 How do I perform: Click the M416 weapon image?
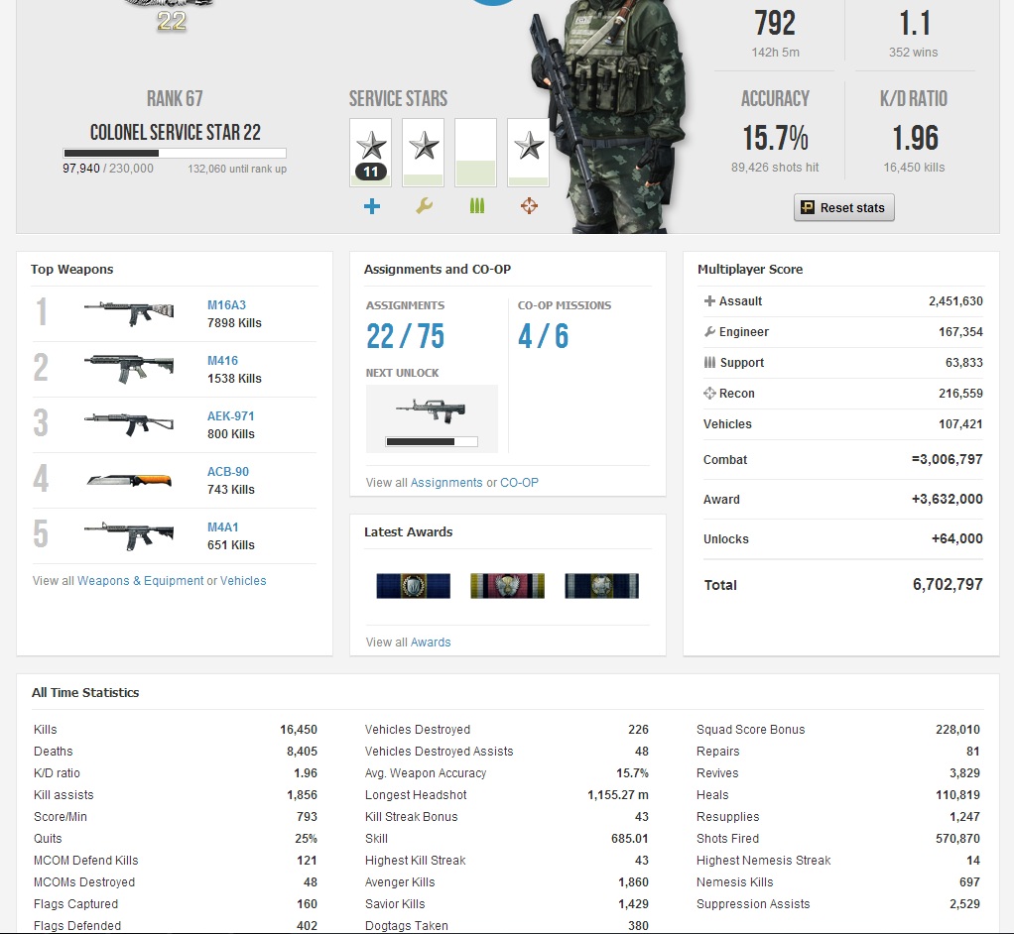click(129, 369)
